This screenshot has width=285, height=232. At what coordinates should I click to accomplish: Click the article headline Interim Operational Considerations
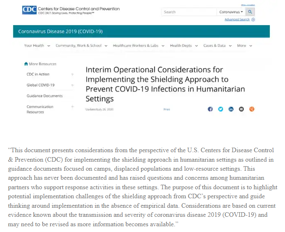point(165,84)
